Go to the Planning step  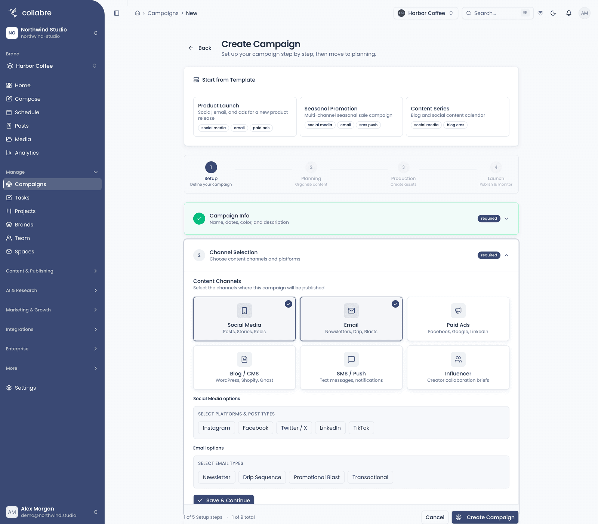311,174
